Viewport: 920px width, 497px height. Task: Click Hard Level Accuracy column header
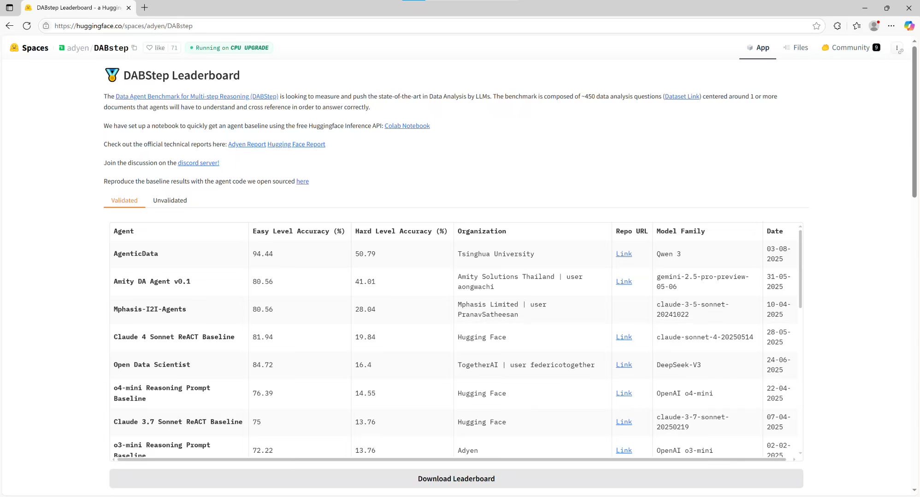click(x=402, y=231)
